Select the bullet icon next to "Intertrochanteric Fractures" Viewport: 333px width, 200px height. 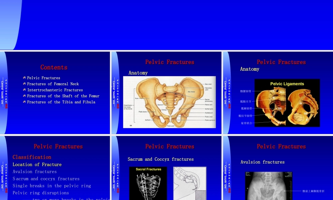pos(24,90)
